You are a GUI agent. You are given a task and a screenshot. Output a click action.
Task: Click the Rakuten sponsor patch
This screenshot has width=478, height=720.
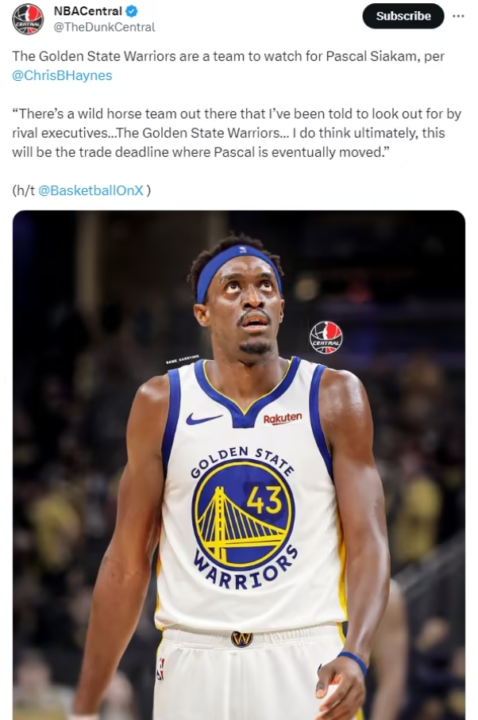283,418
